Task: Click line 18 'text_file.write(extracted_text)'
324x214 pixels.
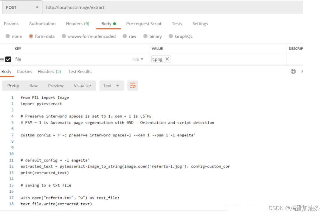Action: click(x=56, y=204)
